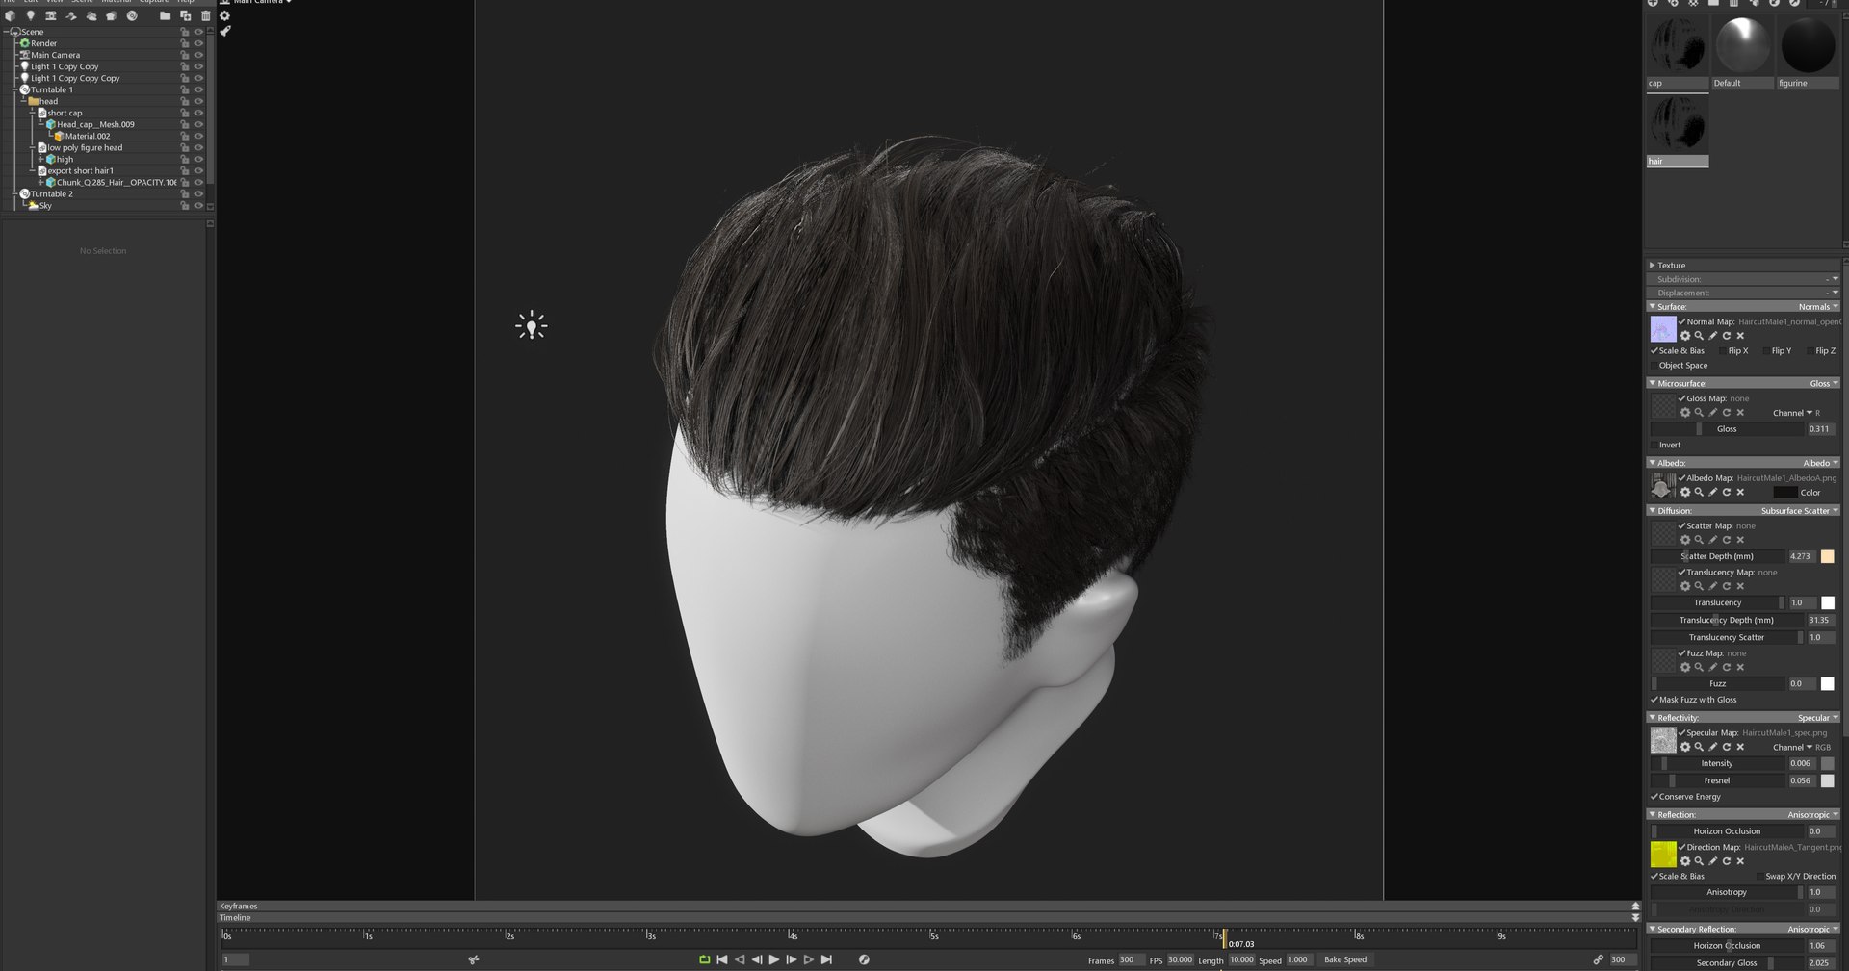Duplicate the selected scene object
1849x971 pixels.
click(185, 15)
